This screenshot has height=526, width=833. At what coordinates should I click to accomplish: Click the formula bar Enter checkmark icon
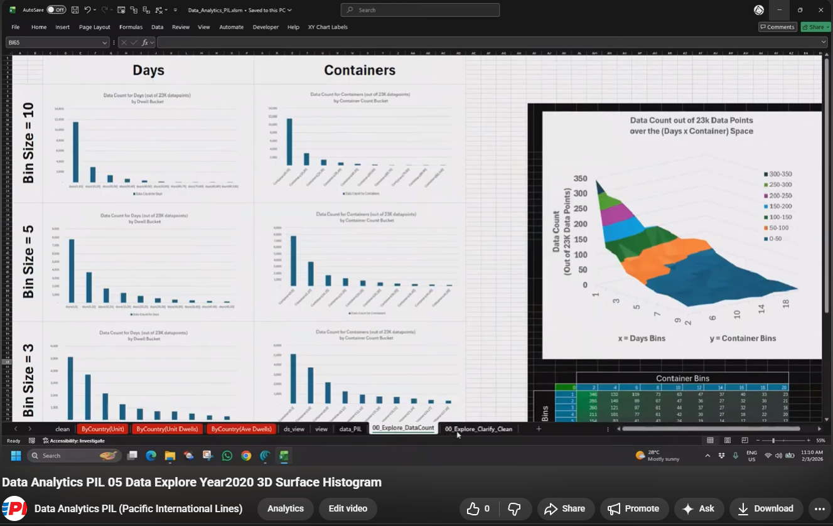coord(134,42)
